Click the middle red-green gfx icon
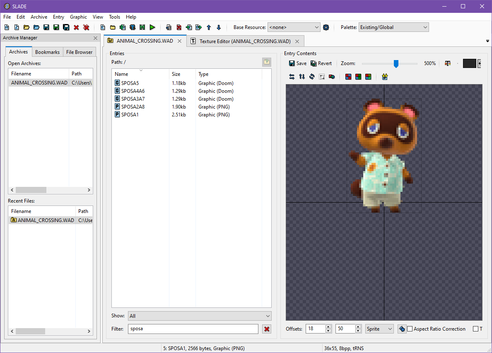This screenshot has width=492, height=353. [358, 77]
